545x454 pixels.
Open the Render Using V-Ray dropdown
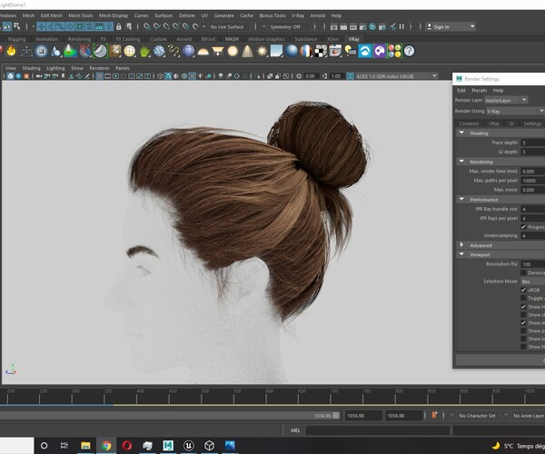[x=515, y=111]
